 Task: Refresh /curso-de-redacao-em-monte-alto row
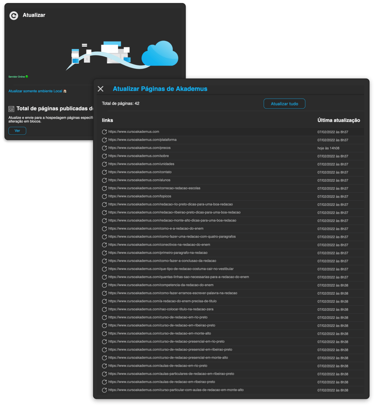pos(104,333)
